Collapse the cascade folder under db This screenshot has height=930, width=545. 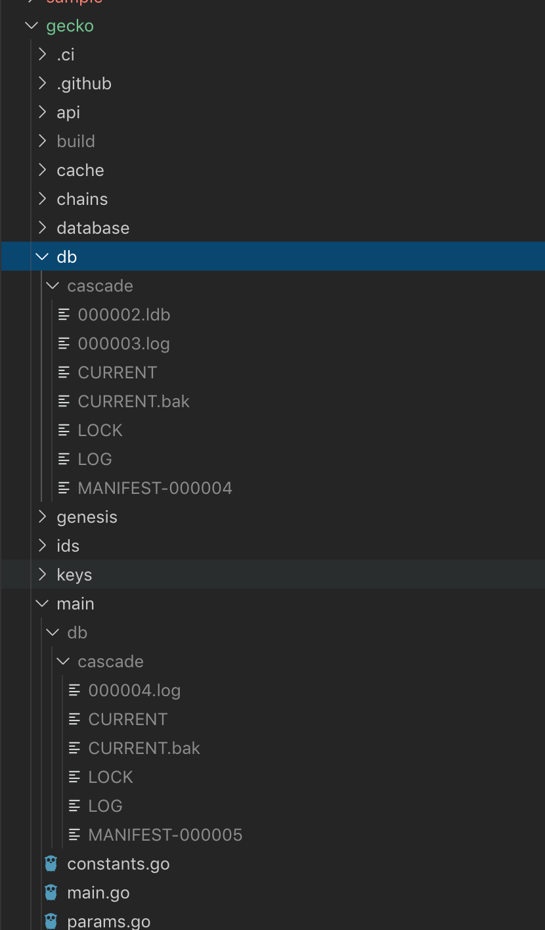(x=53, y=285)
